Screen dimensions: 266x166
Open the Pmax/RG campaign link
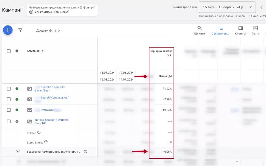(x=48, y=110)
